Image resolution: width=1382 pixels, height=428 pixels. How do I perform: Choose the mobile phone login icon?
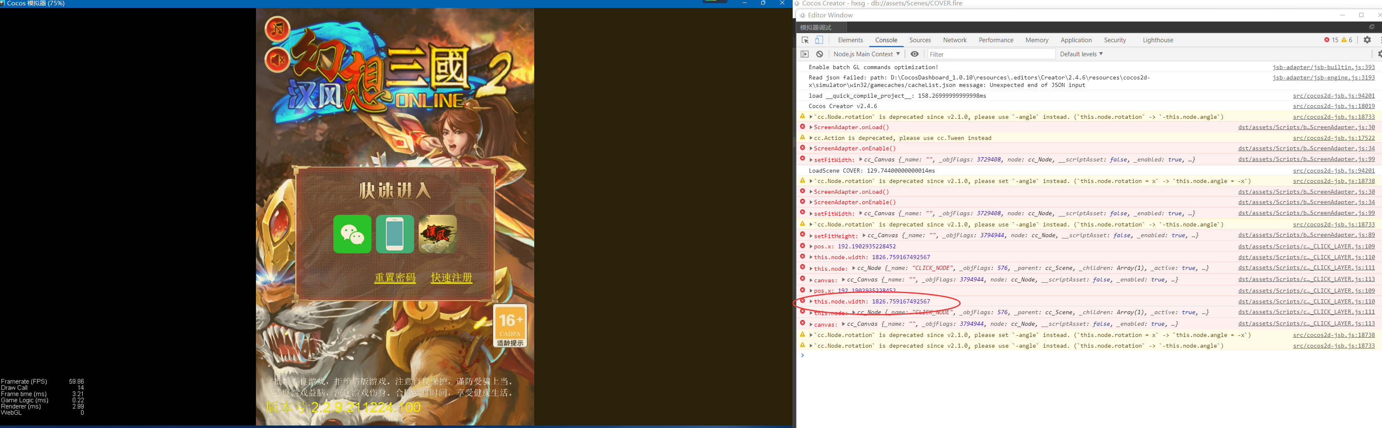click(x=395, y=234)
